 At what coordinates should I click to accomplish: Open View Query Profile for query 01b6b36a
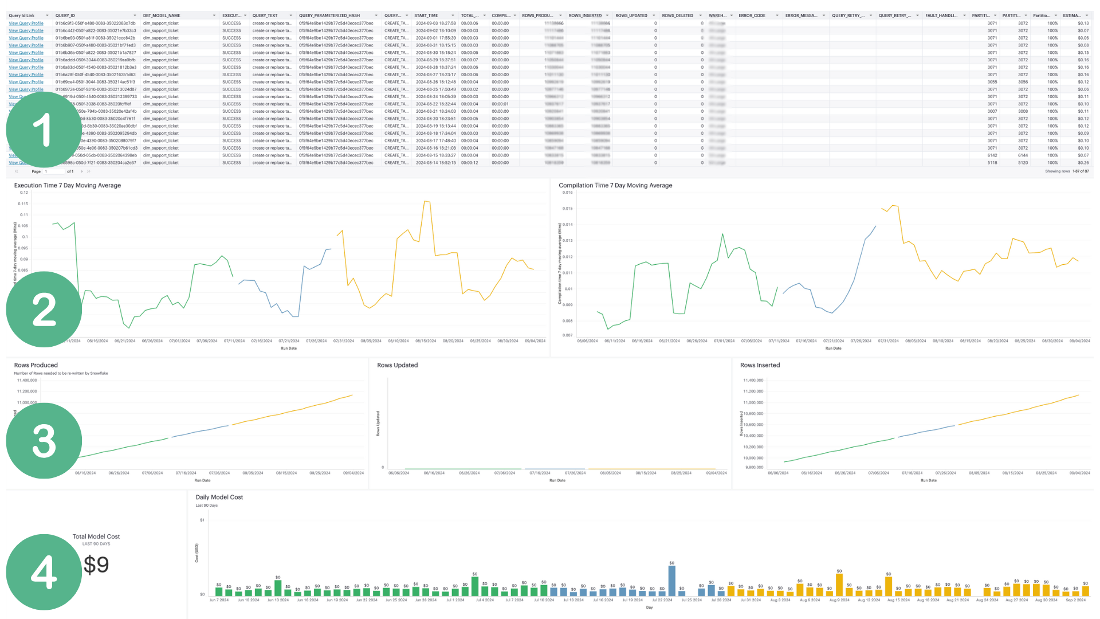click(26, 53)
